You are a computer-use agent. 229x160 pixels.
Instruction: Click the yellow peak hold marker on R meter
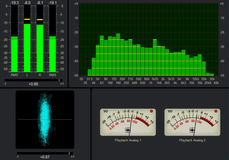[40, 19]
